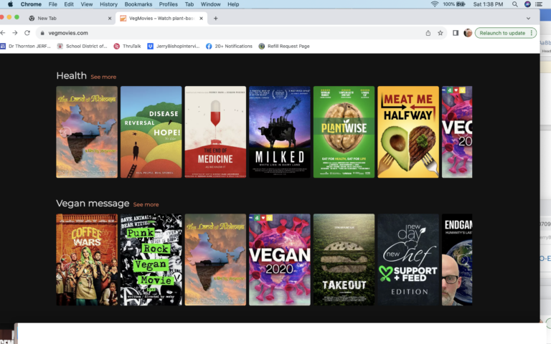Open Refill Request Page bookmark
The height and width of the screenshot is (344, 551).
coord(284,46)
